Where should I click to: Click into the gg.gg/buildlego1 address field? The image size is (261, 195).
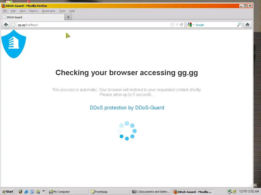click(93, 25)
